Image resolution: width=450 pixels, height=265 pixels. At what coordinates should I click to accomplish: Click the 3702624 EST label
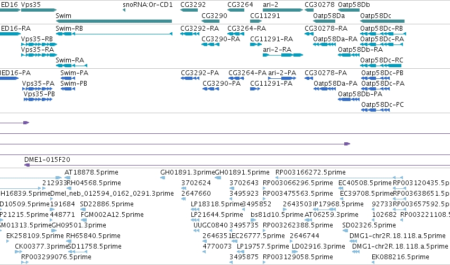[196, 183]
